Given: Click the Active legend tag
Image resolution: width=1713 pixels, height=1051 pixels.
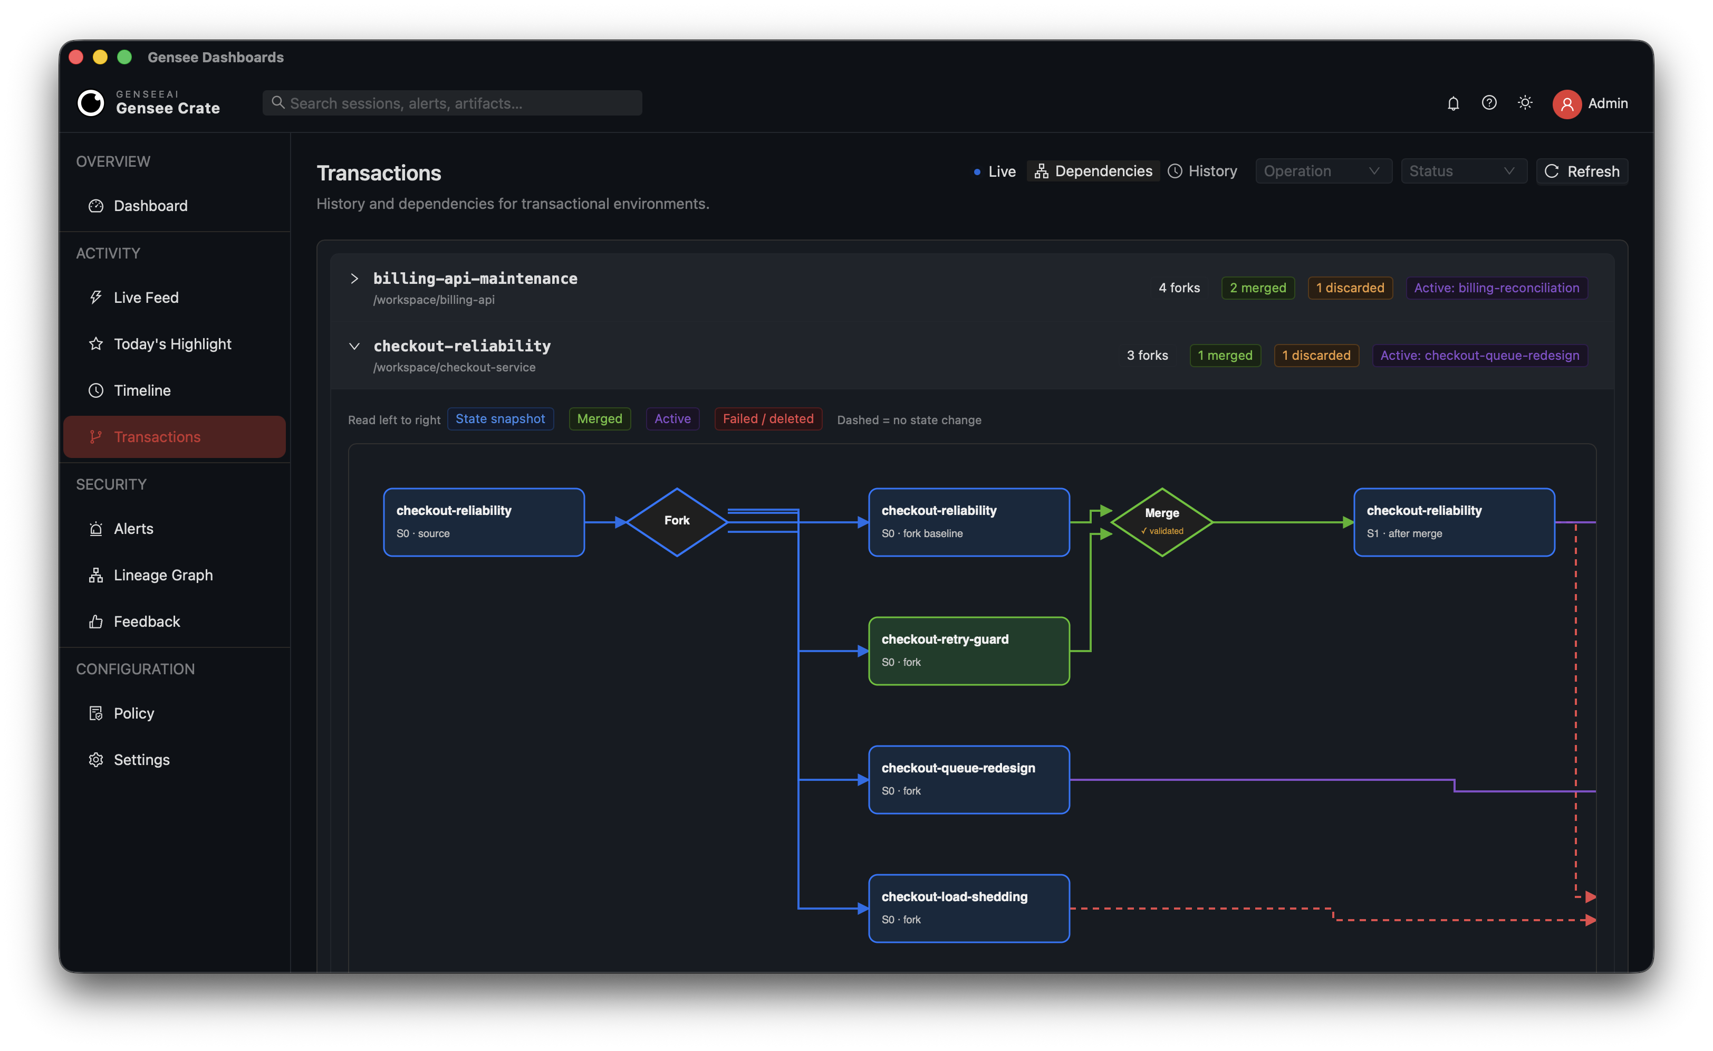Looking at the screenshot, I should click(x=672, y=419).
